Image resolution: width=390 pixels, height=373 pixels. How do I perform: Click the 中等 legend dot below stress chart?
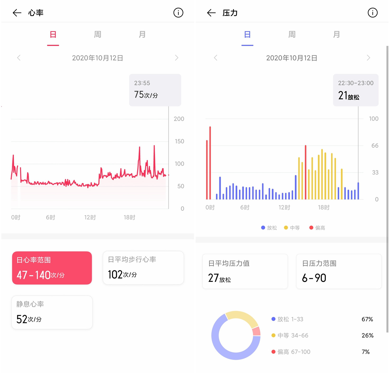pos(286,227)
